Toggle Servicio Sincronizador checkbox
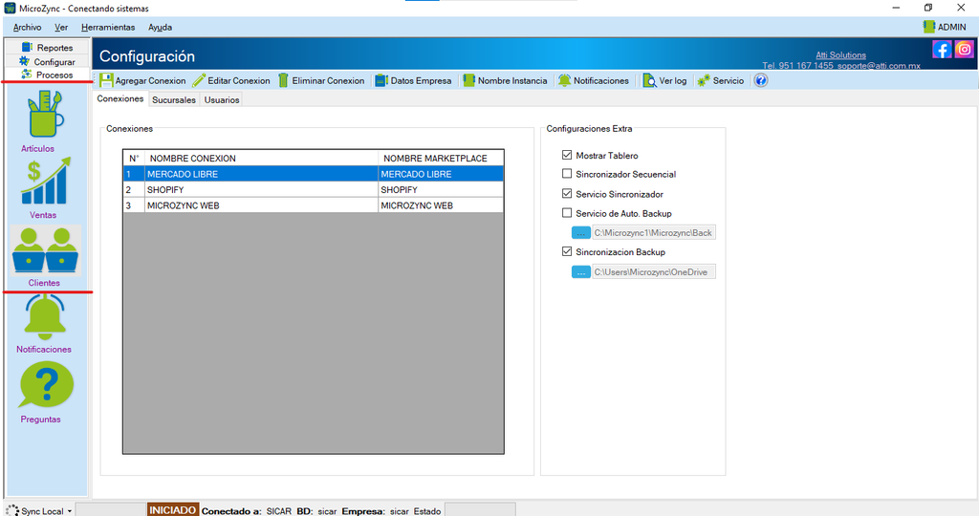This screenshot has width=979, height=516. tap(567, 193)
